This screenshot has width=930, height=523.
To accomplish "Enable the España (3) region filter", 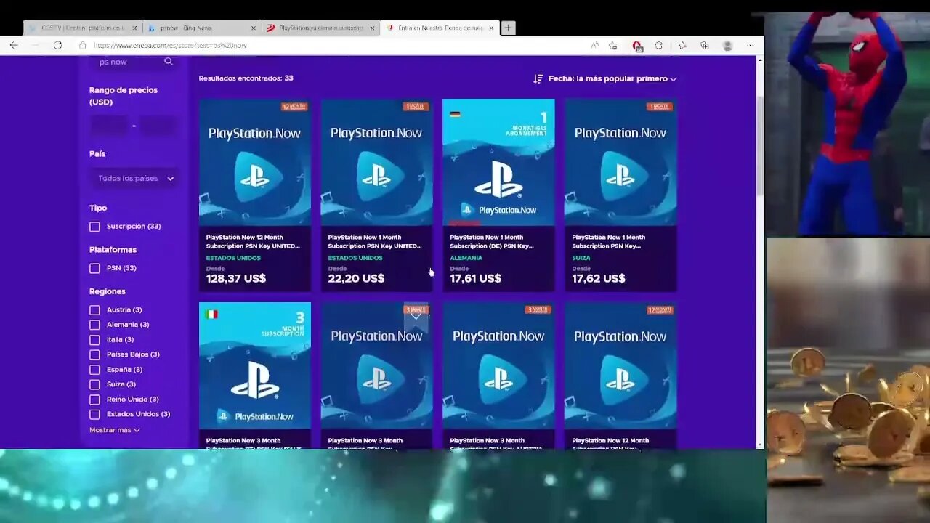I will pos(94,370).
